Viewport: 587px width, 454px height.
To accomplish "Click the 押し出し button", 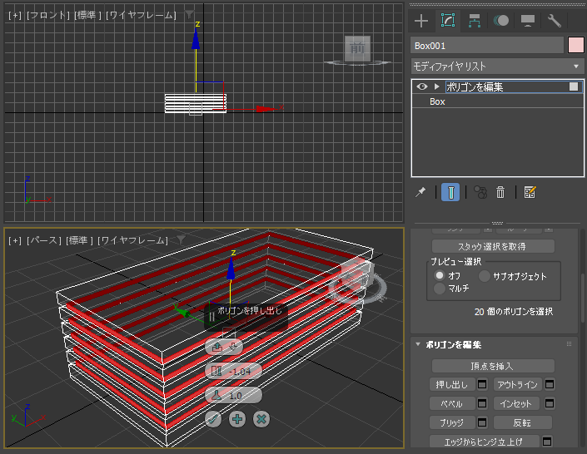I will [x=452, y=384].
